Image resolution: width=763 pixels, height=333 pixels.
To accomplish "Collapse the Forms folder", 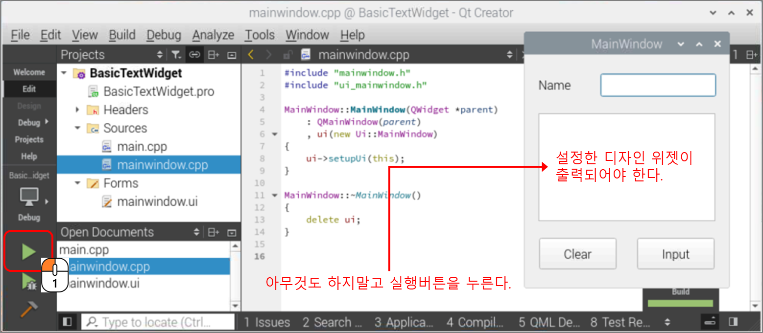I will (77, 183).
